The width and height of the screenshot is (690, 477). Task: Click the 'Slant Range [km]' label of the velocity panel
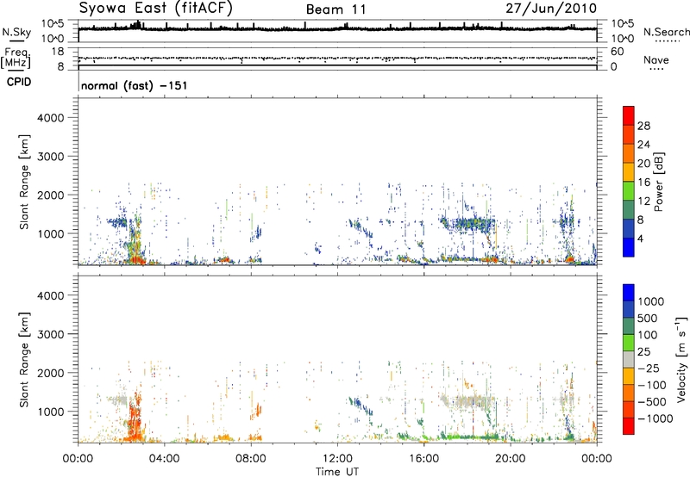coord(25,360)
